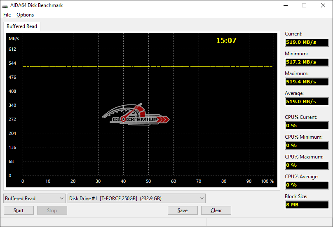Click the Block Size 8 MB field

click(307, 205)
